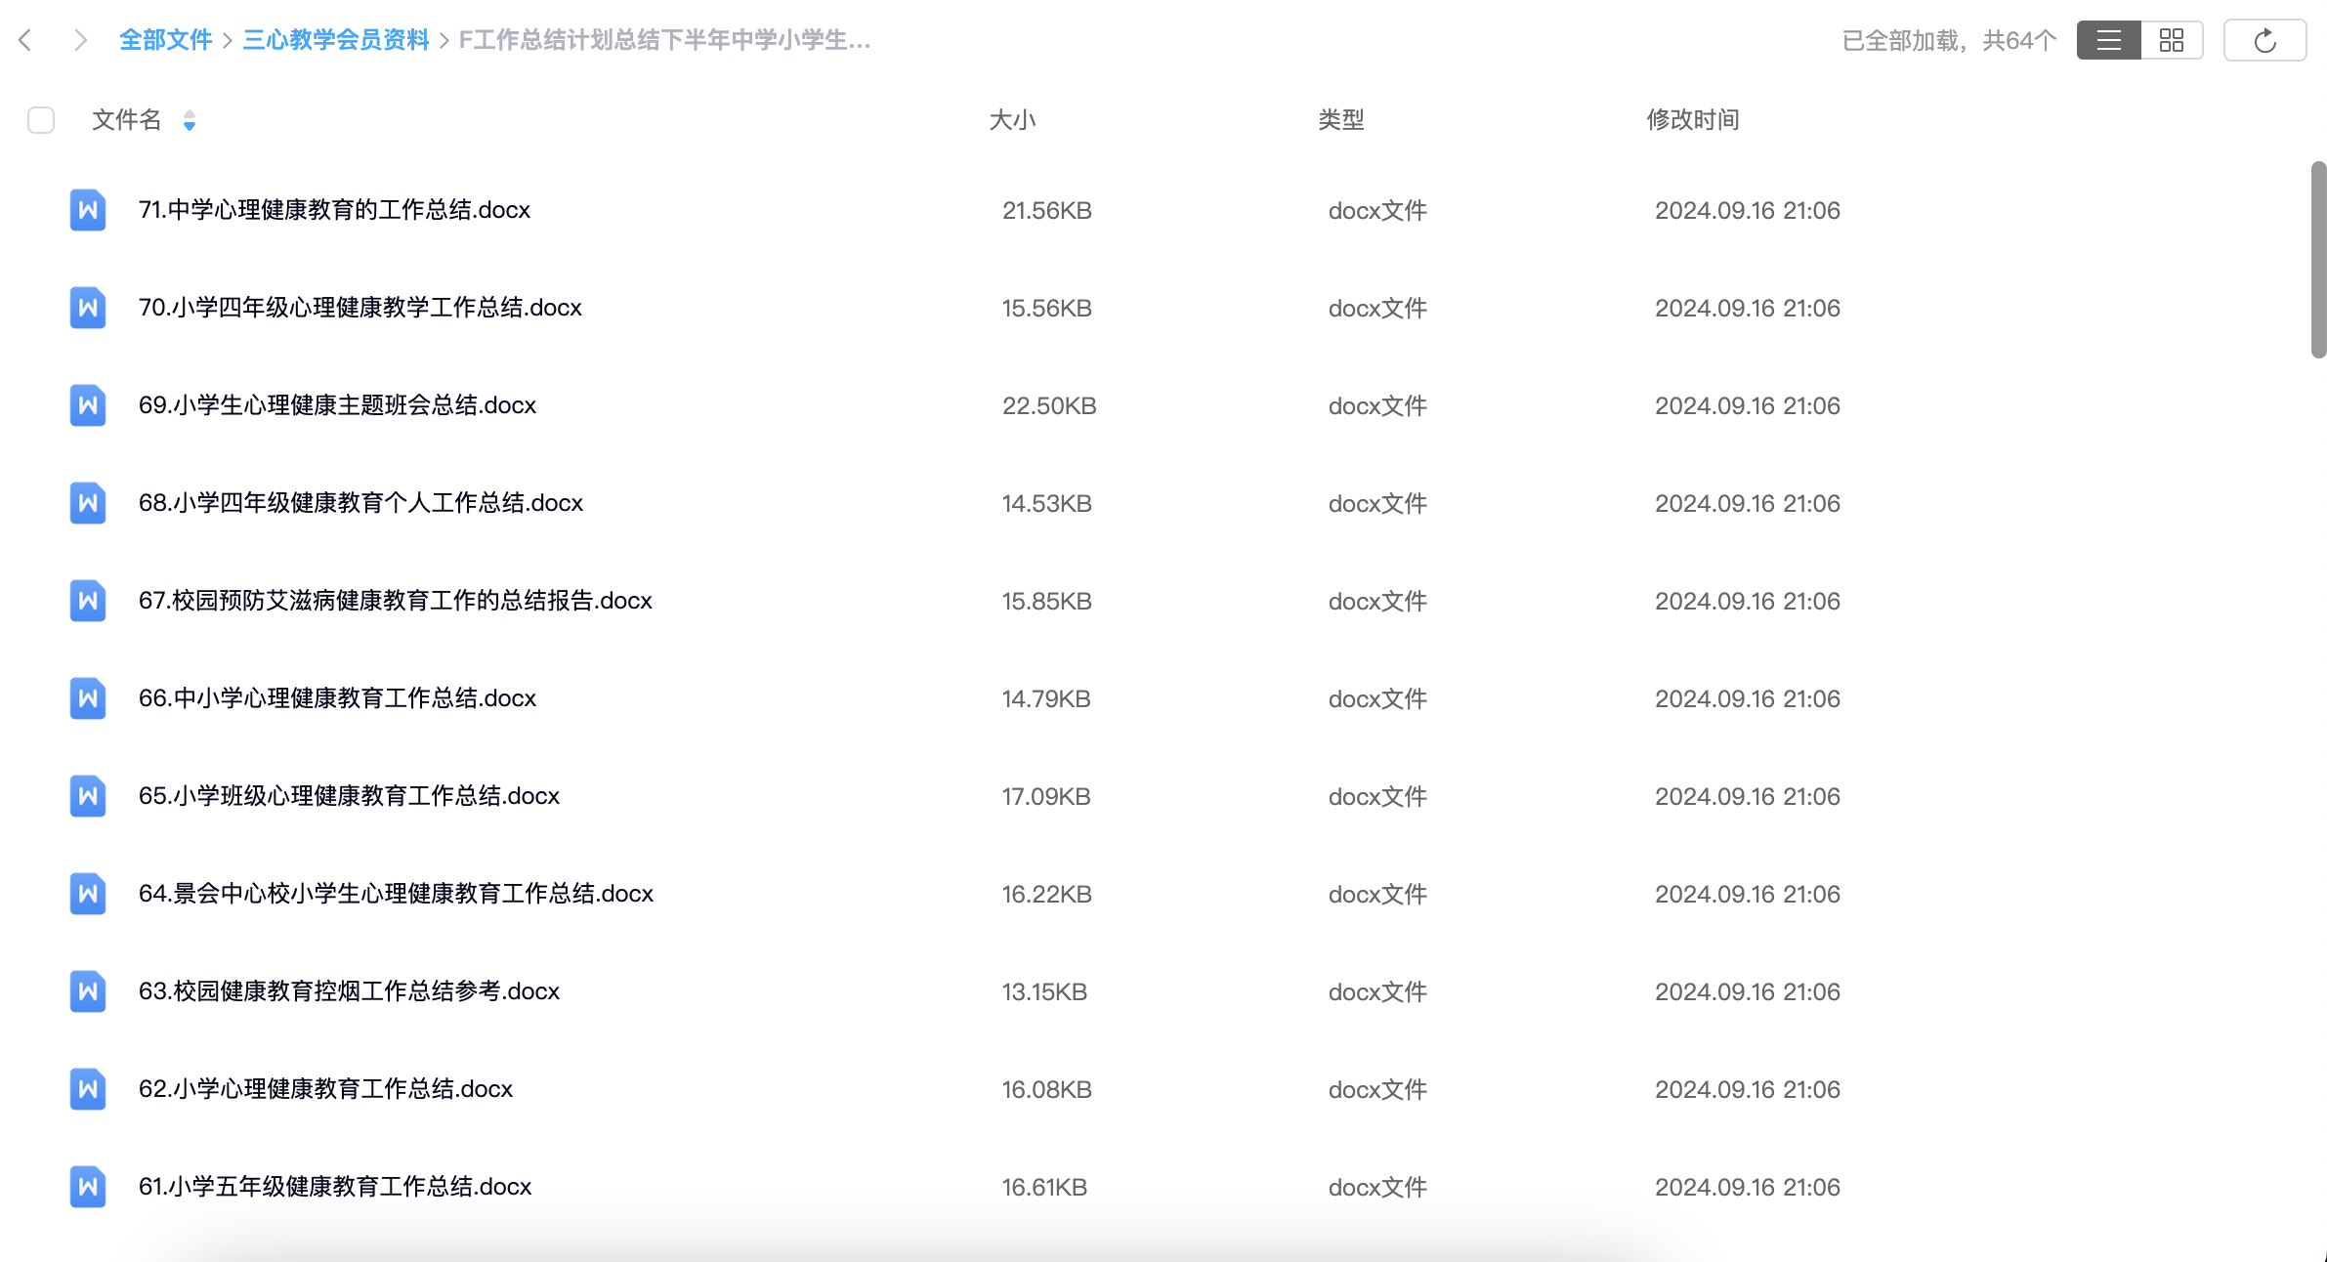Select 66.中小学心理健康教育工作总结.docx

click(x=337, y=698)
